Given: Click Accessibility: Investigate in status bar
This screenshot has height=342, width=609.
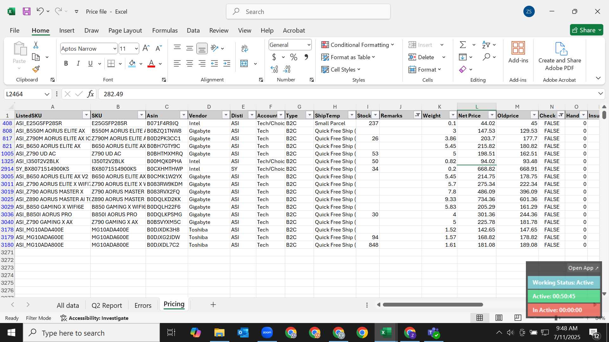Looking at the screenshot, I should click(95, 318).
